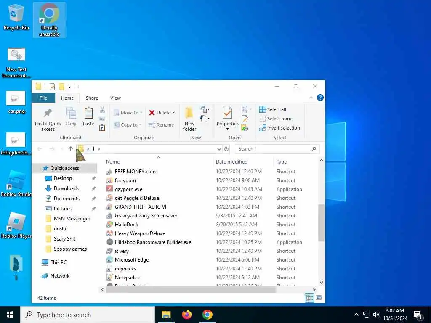This screenshot has height=323, width=431.
Task: Select Roblox Player desktop shortcut
Action: 16,225
